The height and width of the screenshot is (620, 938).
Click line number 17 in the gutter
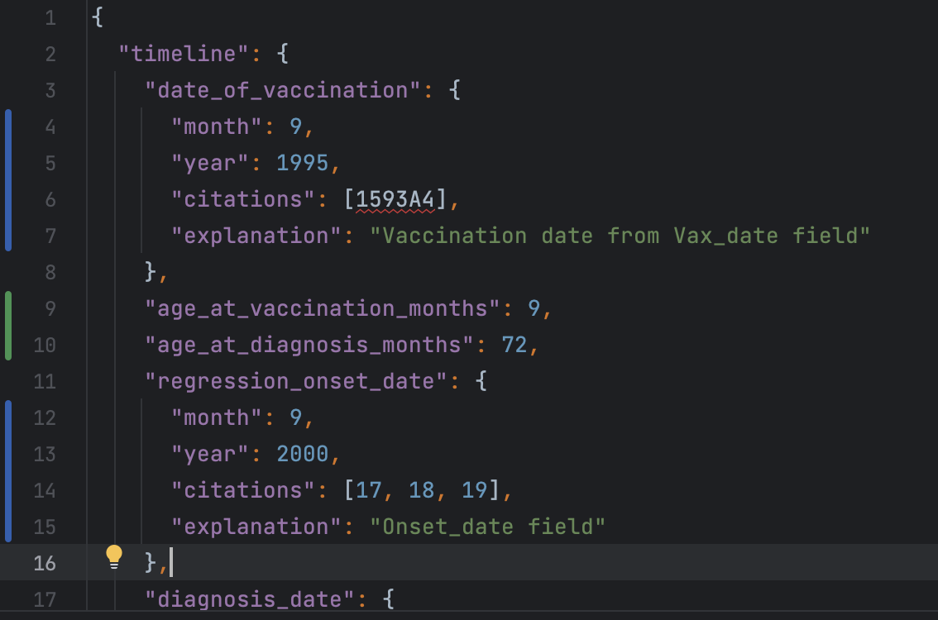[44, 599]
